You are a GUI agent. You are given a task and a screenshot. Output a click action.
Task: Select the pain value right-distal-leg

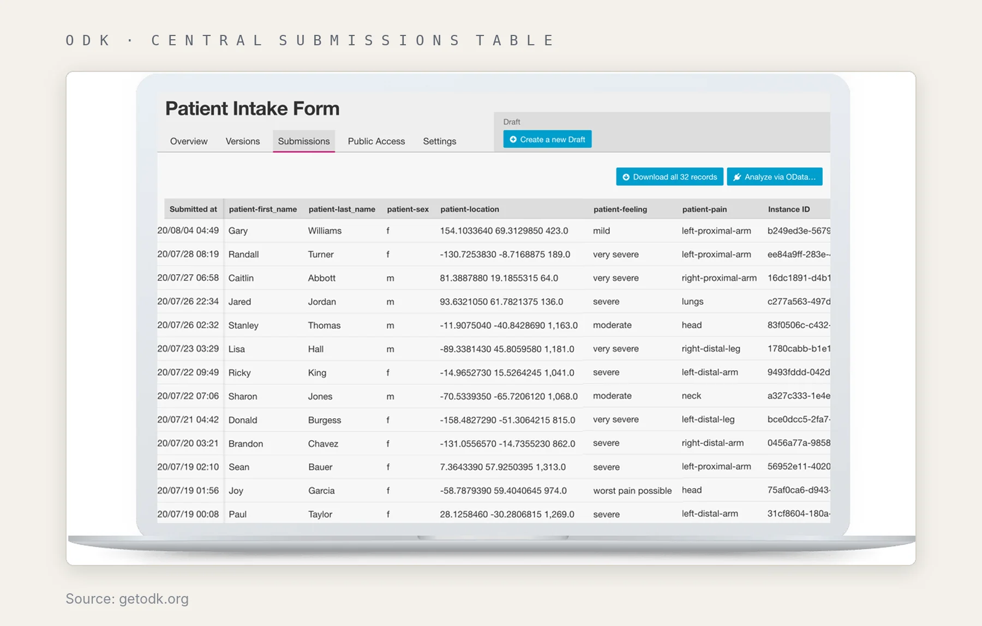tap(711, 349)
